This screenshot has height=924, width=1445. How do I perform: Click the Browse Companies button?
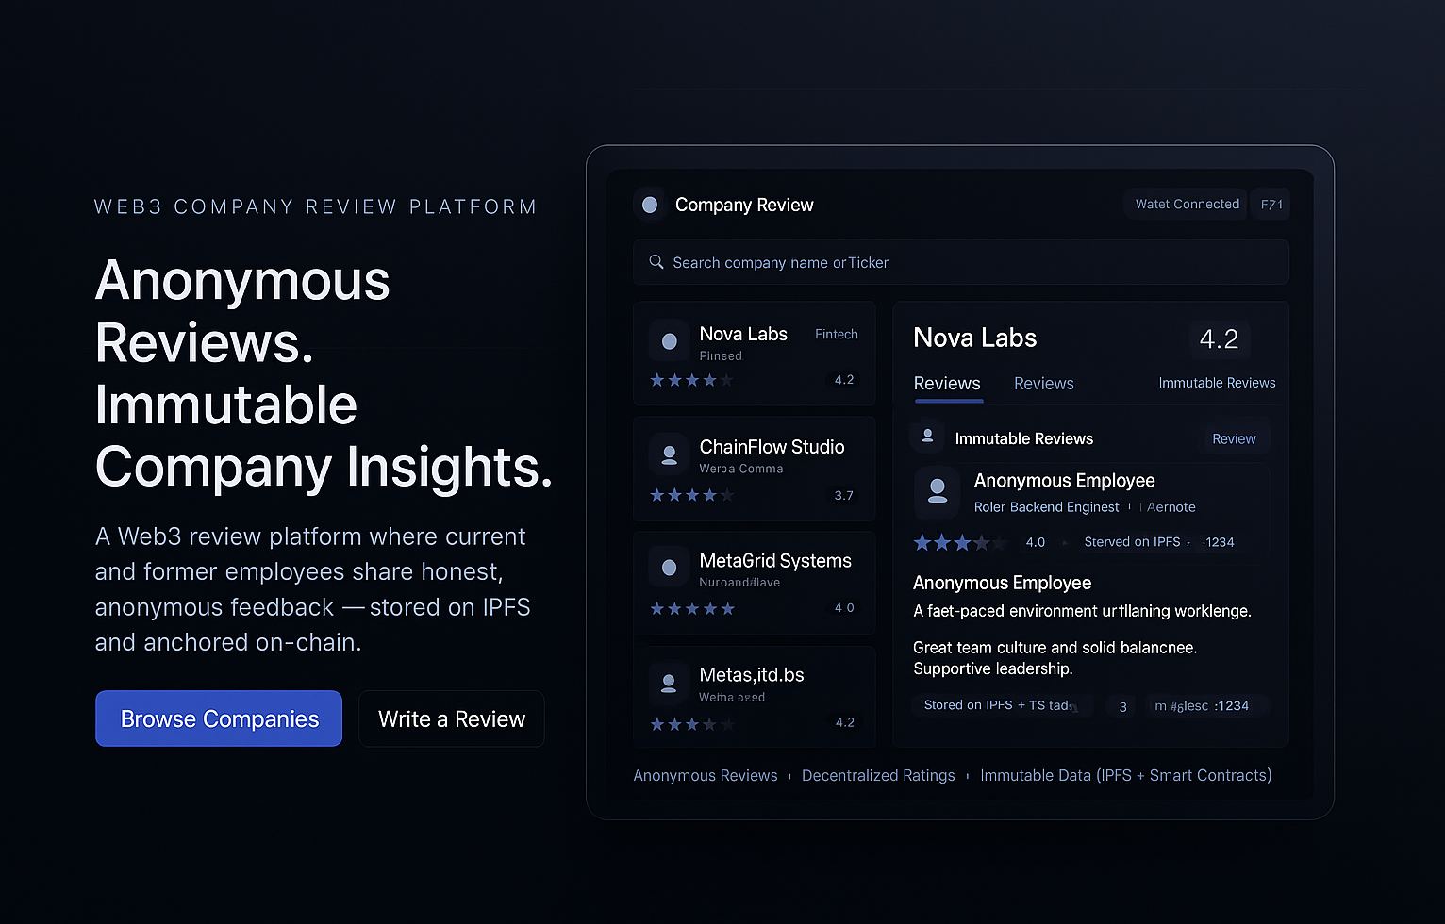218,718
